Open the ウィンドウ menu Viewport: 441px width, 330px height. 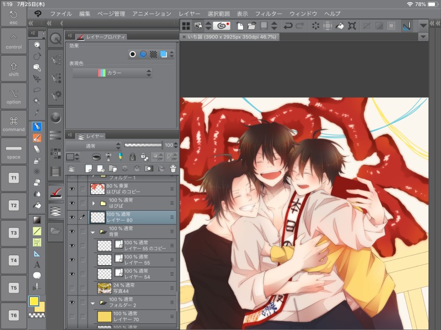coord(303,13)
